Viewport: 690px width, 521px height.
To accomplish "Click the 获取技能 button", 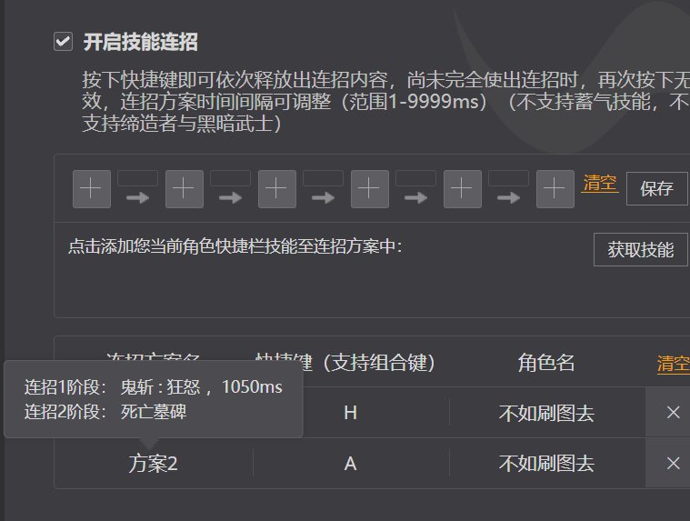I will tap(641, 249).
